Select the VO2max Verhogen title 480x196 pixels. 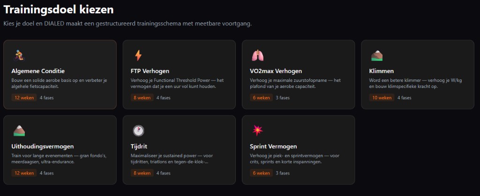(276, 71)
